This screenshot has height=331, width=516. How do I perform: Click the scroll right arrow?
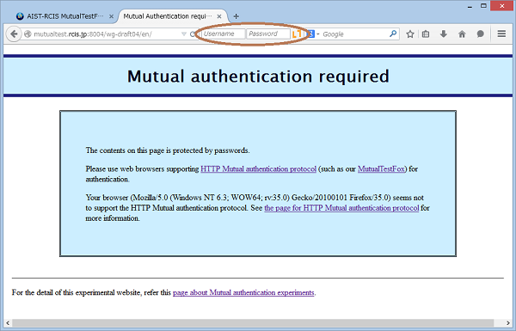[x=508, y=323]
